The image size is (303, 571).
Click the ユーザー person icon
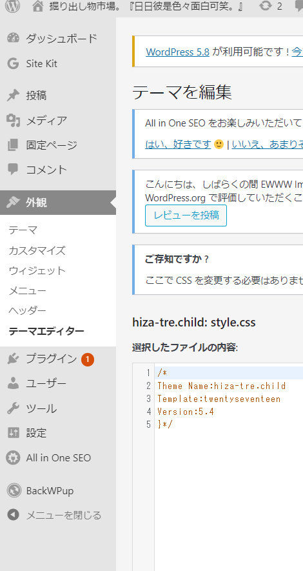13,384
